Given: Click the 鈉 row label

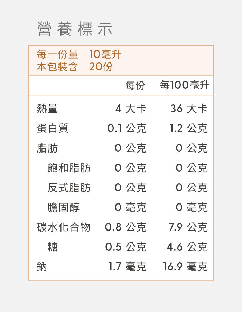Looking at the screenshot, I should click(42, 267).
